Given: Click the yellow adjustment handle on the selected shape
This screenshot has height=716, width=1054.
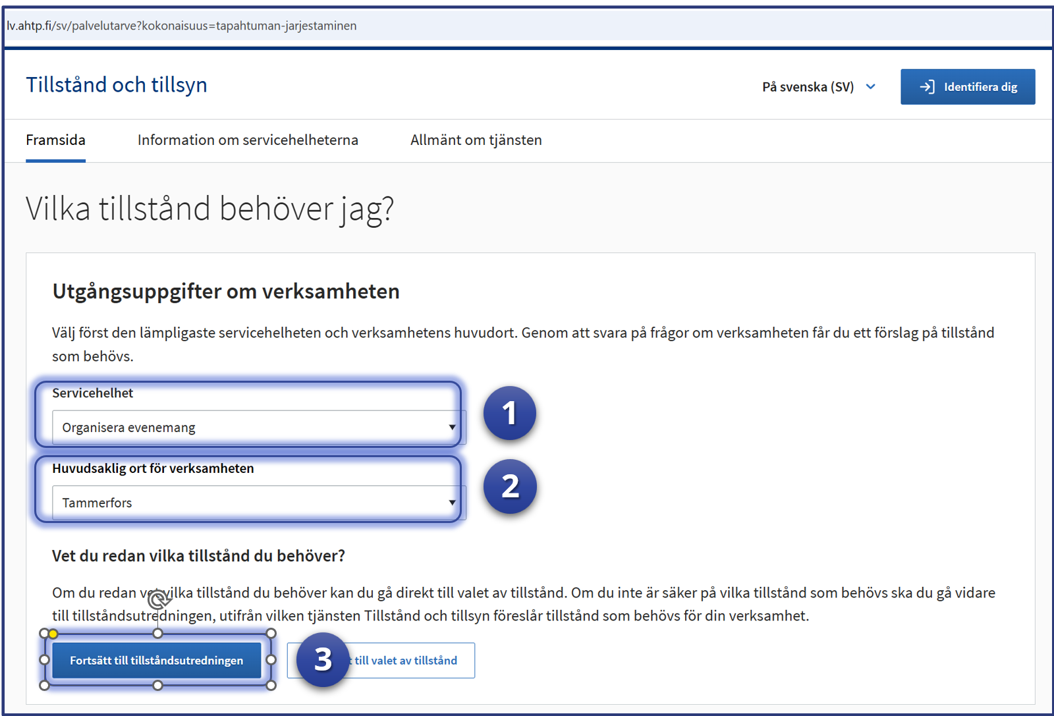Looking at the screenshot, I should [53, 634].
